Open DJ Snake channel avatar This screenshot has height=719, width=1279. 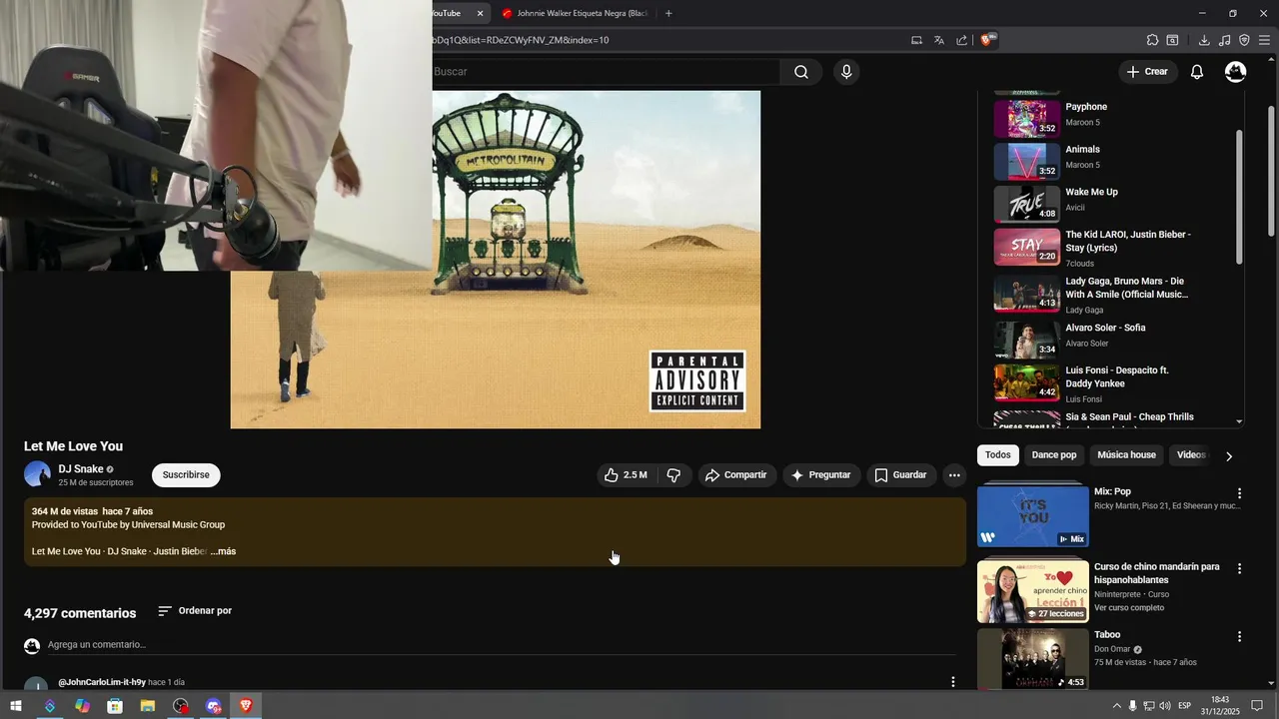click(x=37, y=474)
